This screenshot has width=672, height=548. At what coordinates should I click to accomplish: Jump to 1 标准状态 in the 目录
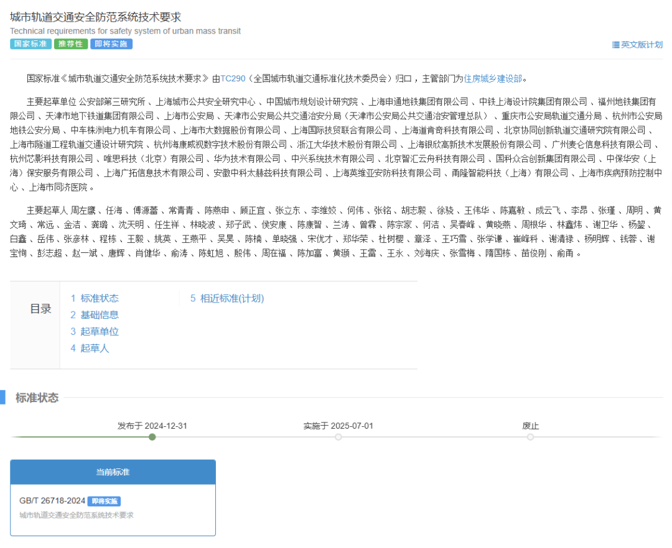click(95, 298)
